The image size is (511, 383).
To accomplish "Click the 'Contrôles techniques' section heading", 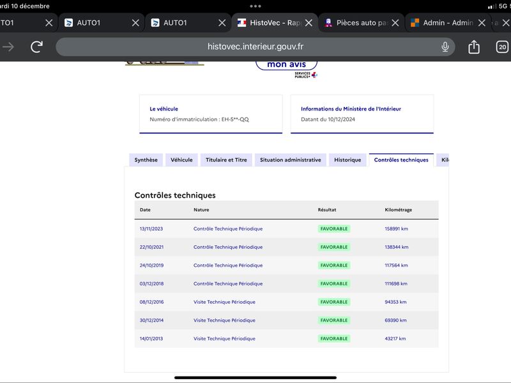I will [175, 195].
